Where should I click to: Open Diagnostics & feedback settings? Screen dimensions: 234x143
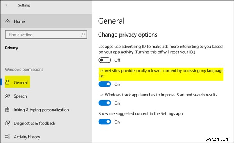click(46, 123)
